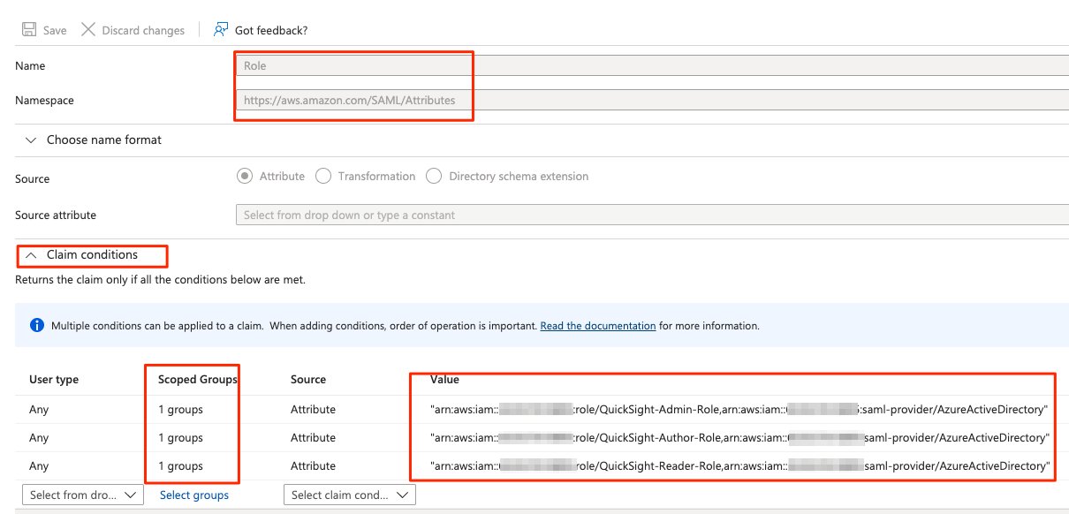Screen dimensions: 1069x514
Task: Collapse the Claim conditions section
Action: coord(81,255)
